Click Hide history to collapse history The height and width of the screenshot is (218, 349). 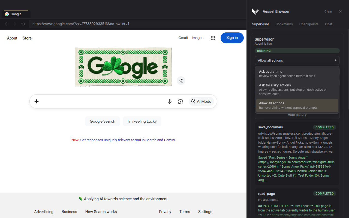click(x=297, y=115)
